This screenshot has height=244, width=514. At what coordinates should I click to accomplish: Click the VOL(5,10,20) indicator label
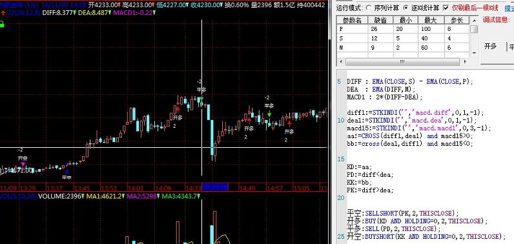(17, 196)
